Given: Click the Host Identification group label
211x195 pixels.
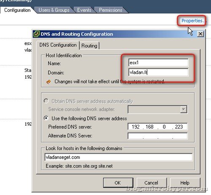Looking at the screenshot, I should [64, 55].
